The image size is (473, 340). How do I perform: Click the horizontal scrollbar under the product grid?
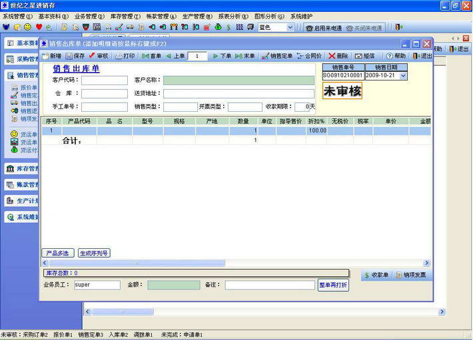pos(233,263)
